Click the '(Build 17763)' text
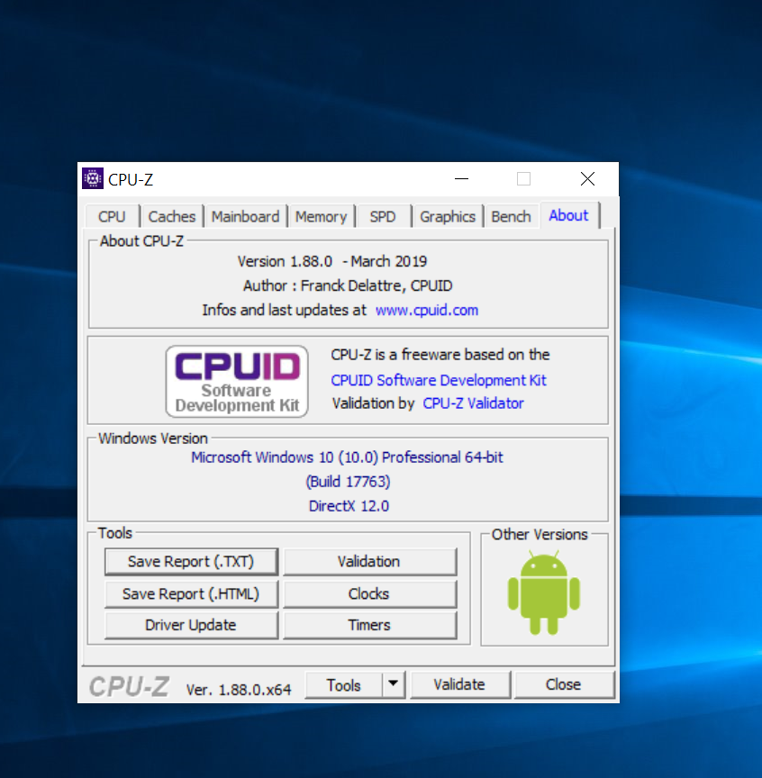This screenshot has width=762, height=778. [348, 481]
